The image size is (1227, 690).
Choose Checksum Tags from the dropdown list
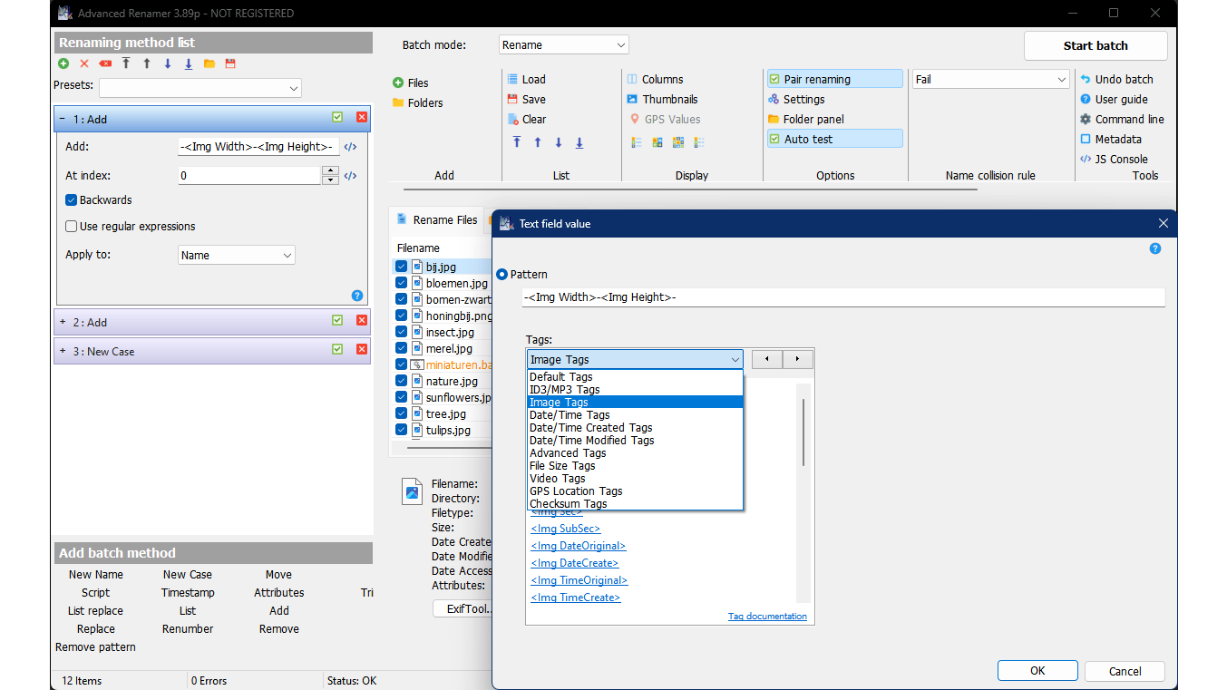[635, 503]
